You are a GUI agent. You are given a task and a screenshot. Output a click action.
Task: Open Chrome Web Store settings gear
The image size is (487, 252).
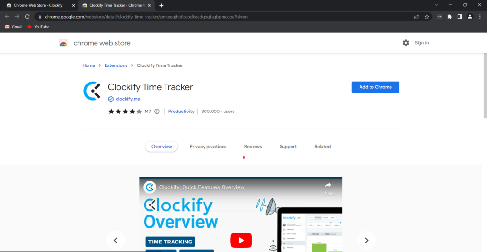click(x=406, y=43)
